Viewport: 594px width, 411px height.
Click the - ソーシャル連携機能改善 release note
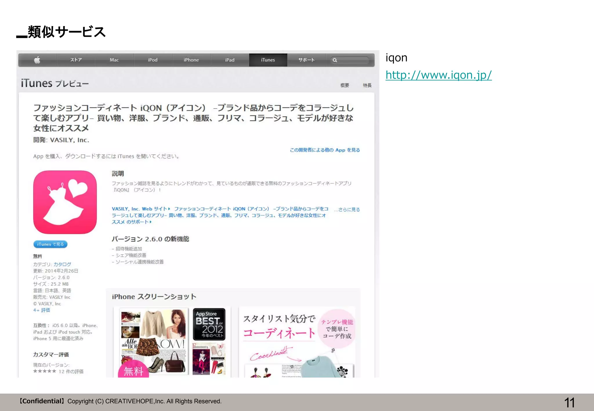[138, 262]
